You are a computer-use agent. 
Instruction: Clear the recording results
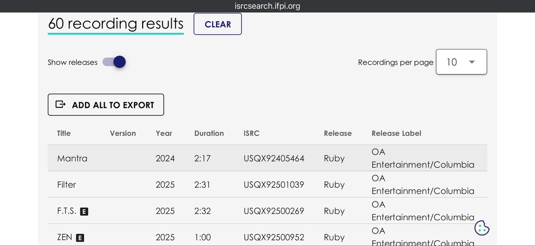pyautogui.click(x=218, y=24)
